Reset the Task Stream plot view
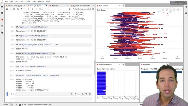Image resolution: width=188 pixels, height=106 pixels. (174, 10)
